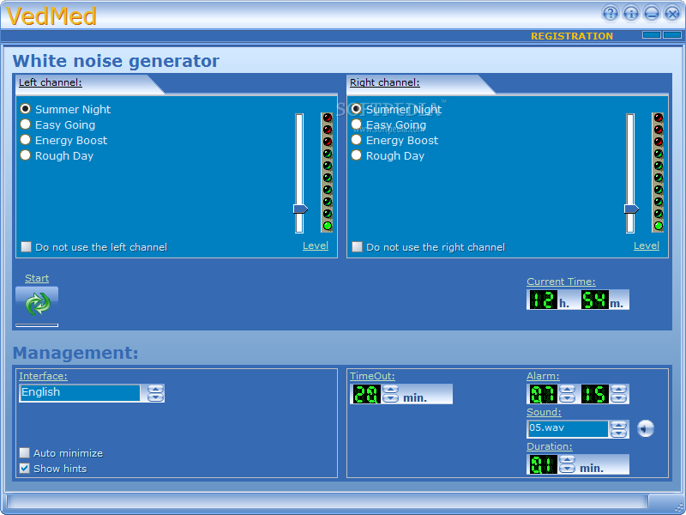Select previous alarm Sound file down arrow
Screen dimensions: 686x515
(618, 433)
